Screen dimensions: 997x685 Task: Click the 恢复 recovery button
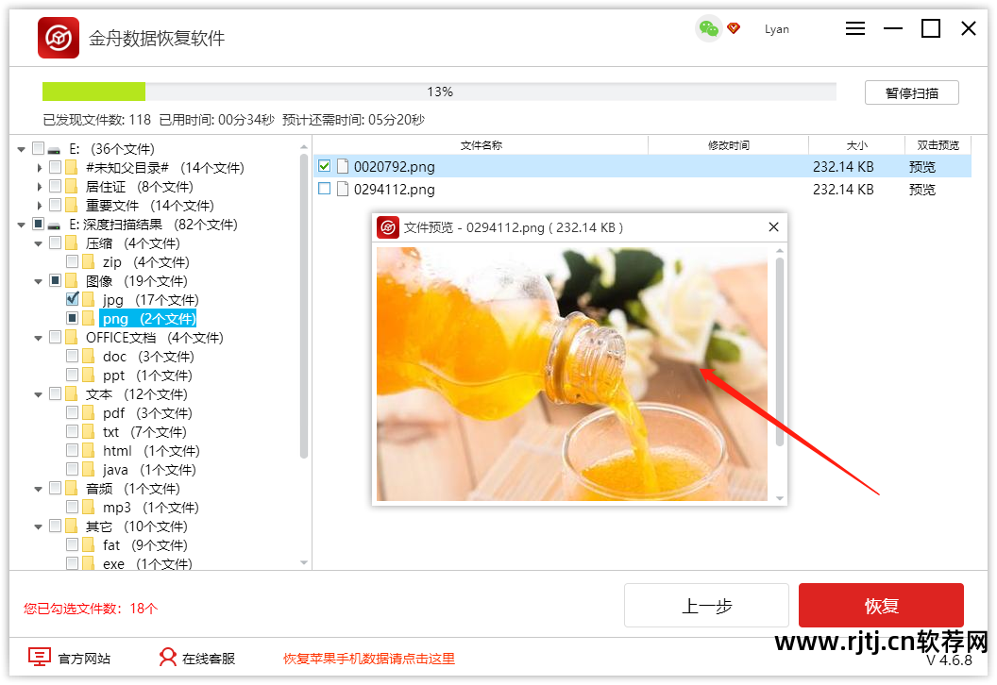[881, 605]
